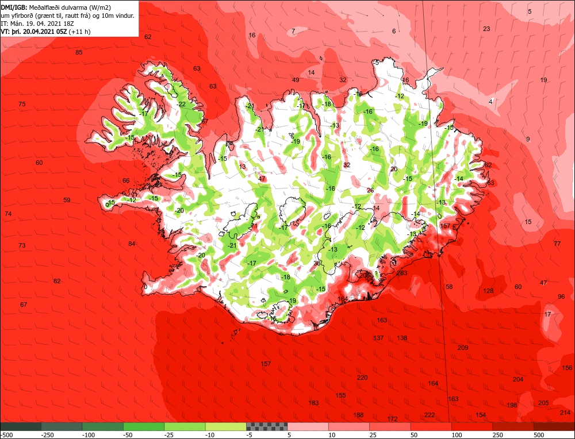
Task: Pick the legend color between 50 and 100
Action: tap(431, 426)
